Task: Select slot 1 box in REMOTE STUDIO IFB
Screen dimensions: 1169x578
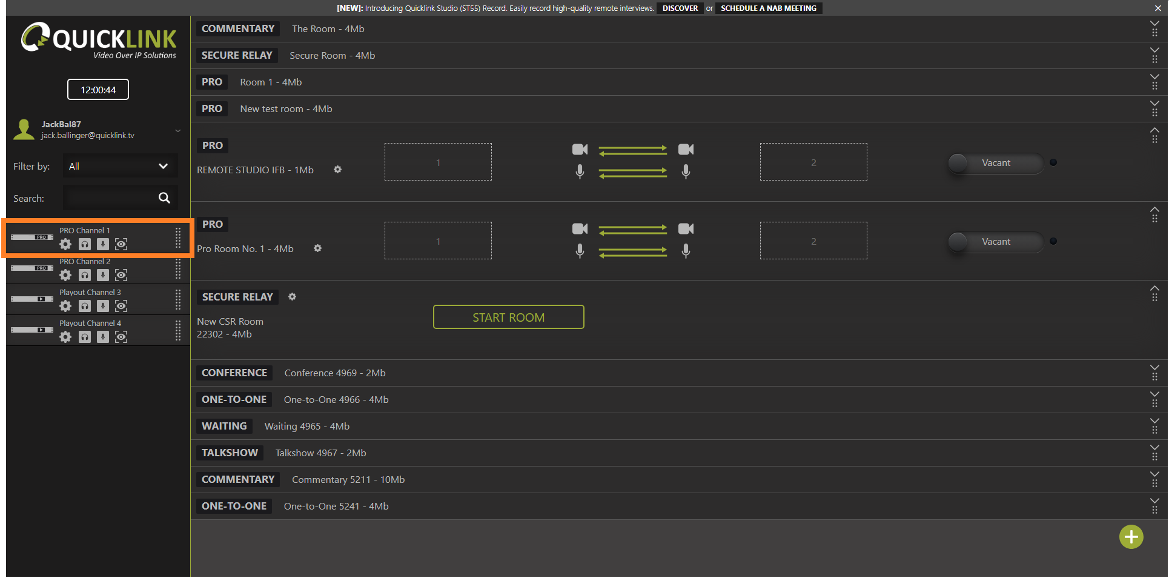Action: coord(438,162)
